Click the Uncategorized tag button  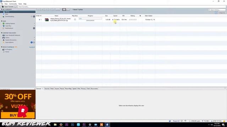pyautogui.click(x=222, y=13)
